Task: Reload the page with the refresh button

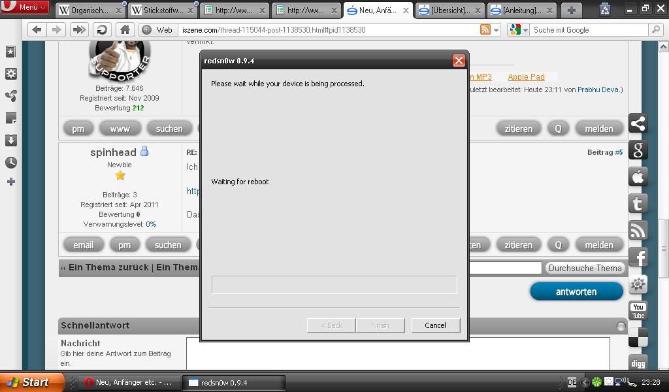Action: click(101, 30)
